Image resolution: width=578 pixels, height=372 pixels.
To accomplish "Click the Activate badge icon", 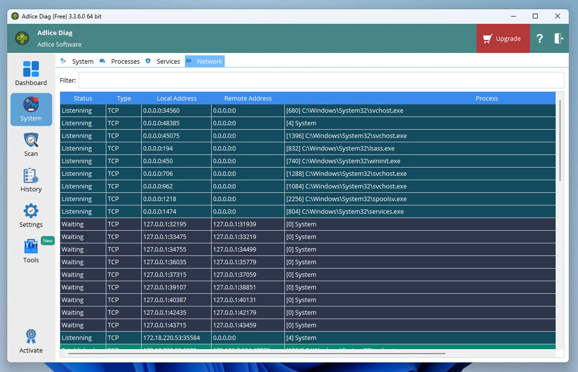I will (x=31, y=337).
